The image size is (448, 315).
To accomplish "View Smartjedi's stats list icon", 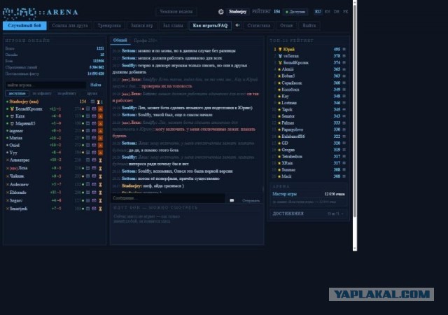I will [x=88, y=209].
